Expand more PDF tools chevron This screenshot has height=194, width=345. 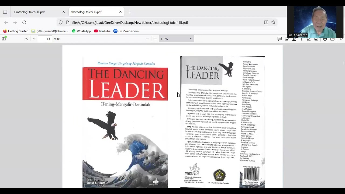(x=341, y=39)
